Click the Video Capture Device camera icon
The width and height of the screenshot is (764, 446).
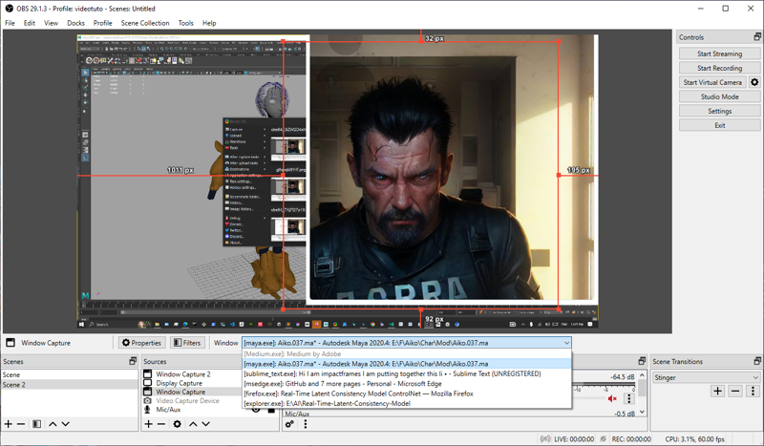click(x=147, y=401)
